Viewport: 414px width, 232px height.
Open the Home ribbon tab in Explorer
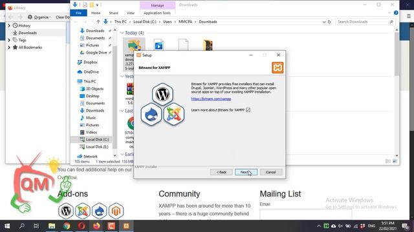[96, 13]
